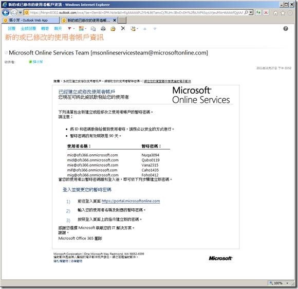Open the IE Home icon

click(275, 13)
